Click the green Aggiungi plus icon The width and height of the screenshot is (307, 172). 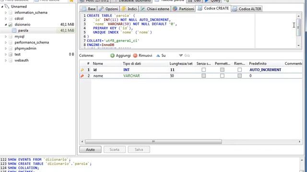[112, 55]
